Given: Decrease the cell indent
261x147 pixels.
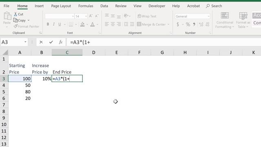Looking at the screenshot, I should pos(126,24).
